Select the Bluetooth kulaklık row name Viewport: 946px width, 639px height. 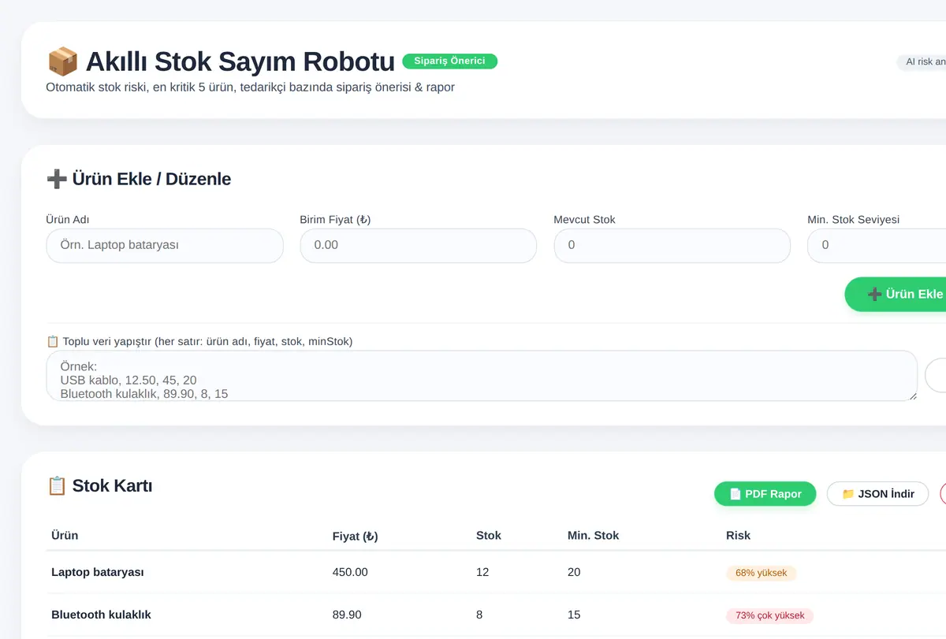101,615
